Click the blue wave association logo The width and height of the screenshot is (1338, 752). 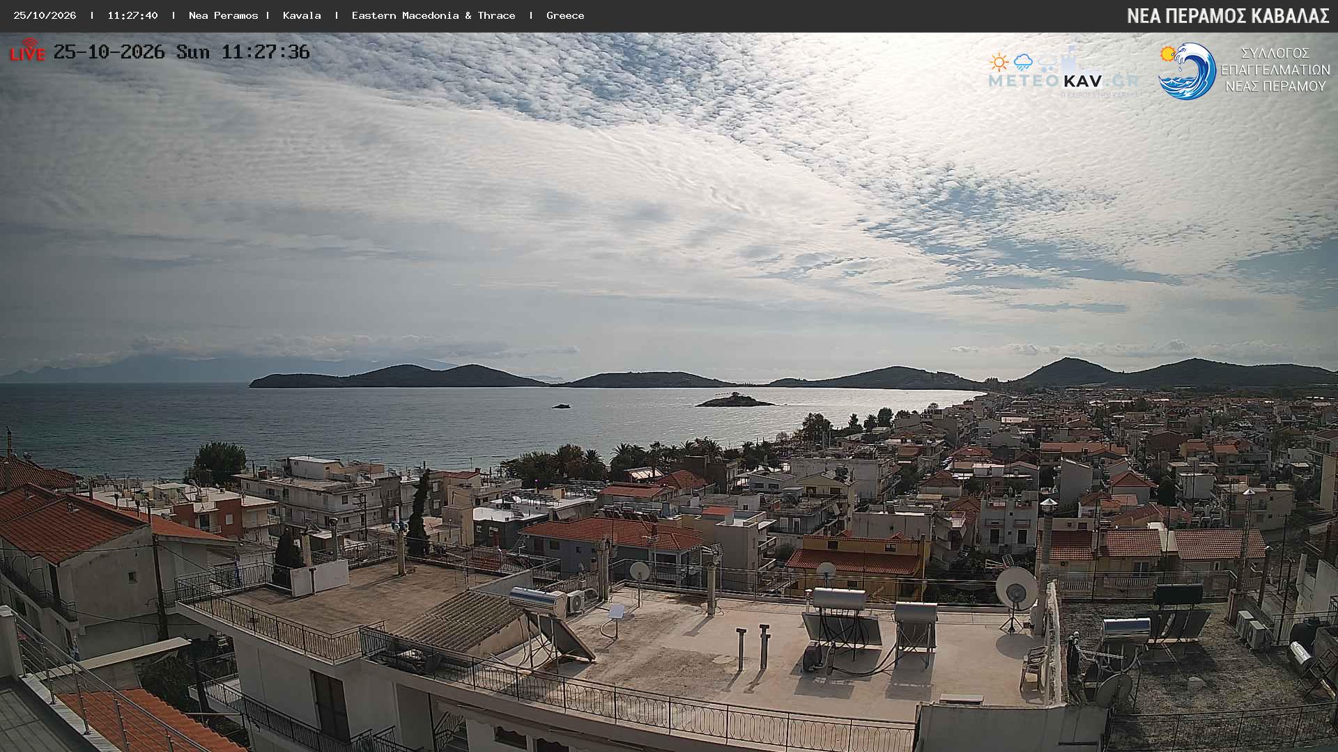pyautogui.click(x=1187, y=71)
